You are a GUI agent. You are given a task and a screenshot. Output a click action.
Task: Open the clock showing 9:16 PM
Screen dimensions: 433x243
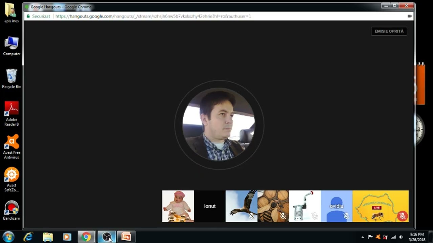417,237
